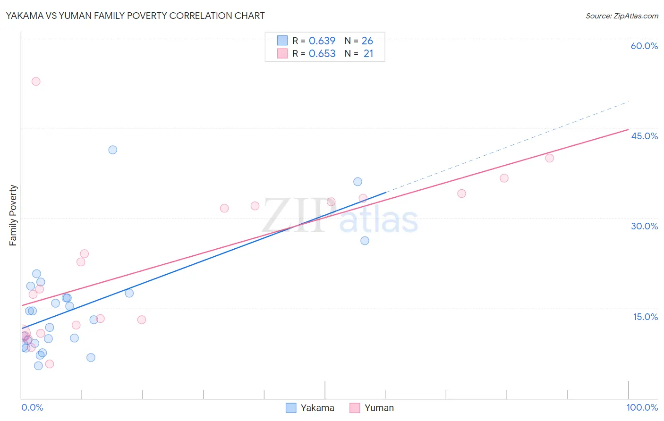Viewport: 664px width, 421px height.
Task: Click the 100.0% x-axis label
Action: click(642, 407)
